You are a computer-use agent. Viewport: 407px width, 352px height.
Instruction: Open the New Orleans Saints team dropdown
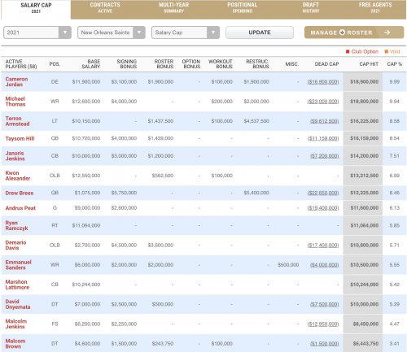pyautogui.click(x=112, y=33)
